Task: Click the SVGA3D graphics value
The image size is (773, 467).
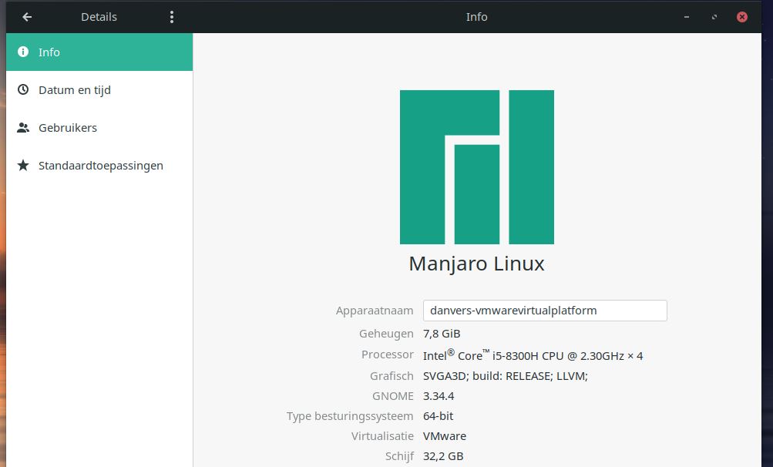Action: point(506,376)
